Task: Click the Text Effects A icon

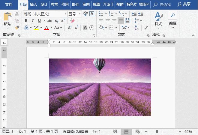Action: click(26, 28)
